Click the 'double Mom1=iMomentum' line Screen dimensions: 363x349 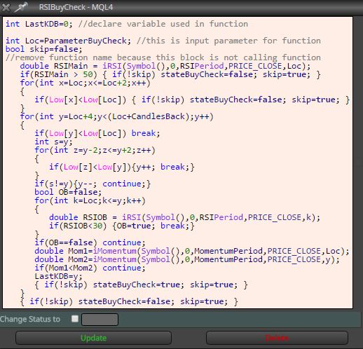(x=192, y=251)
